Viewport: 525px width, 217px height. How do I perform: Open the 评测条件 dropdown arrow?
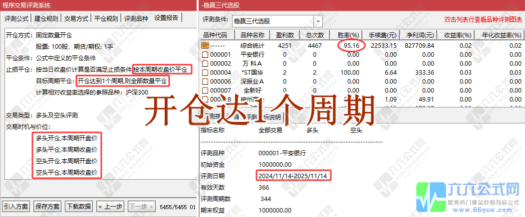(x=318, y=21)
